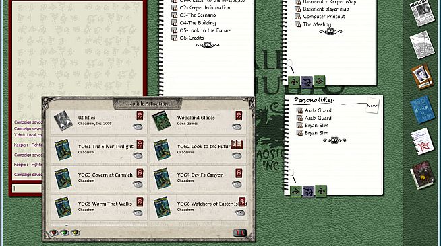Click the icon beside 06-Credits
Viewport: 441px width, 246px height.
click(x=175, y=38)
